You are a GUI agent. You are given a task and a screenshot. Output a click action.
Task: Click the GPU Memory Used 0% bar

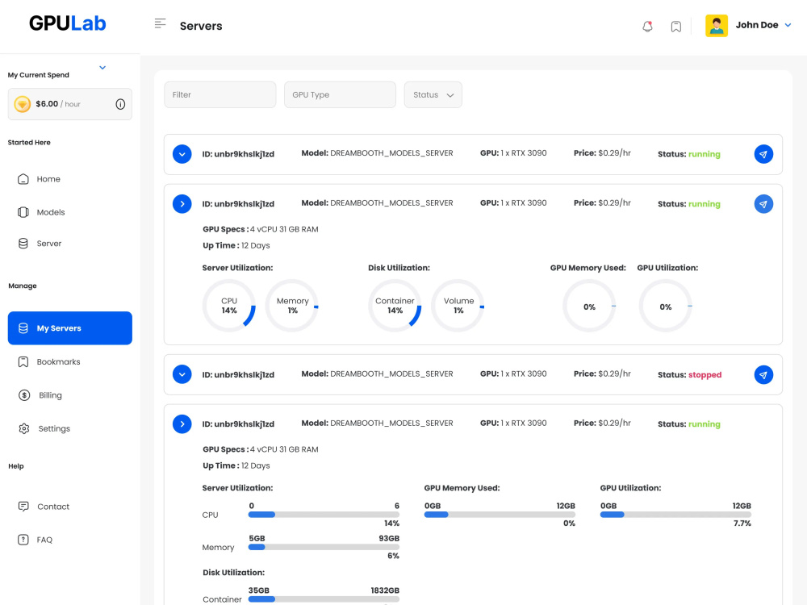click(500, 515)
